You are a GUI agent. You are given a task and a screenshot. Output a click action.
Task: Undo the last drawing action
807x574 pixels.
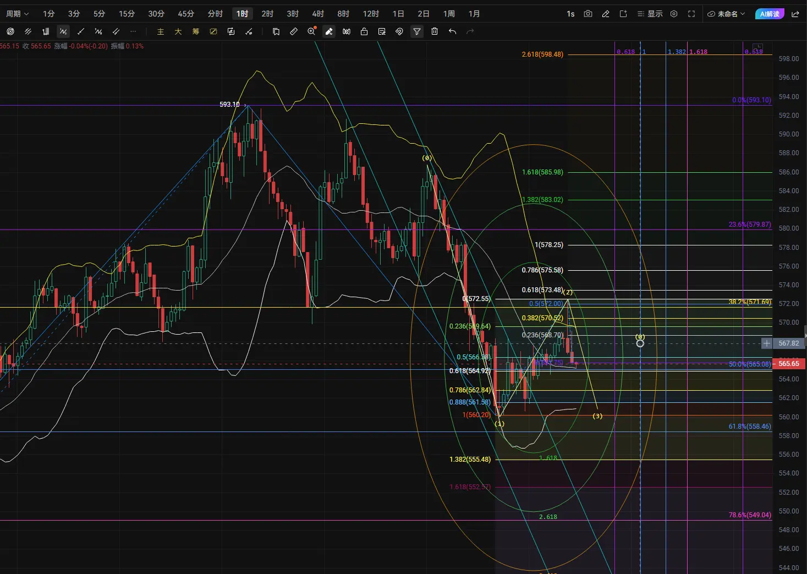point(452,31)
